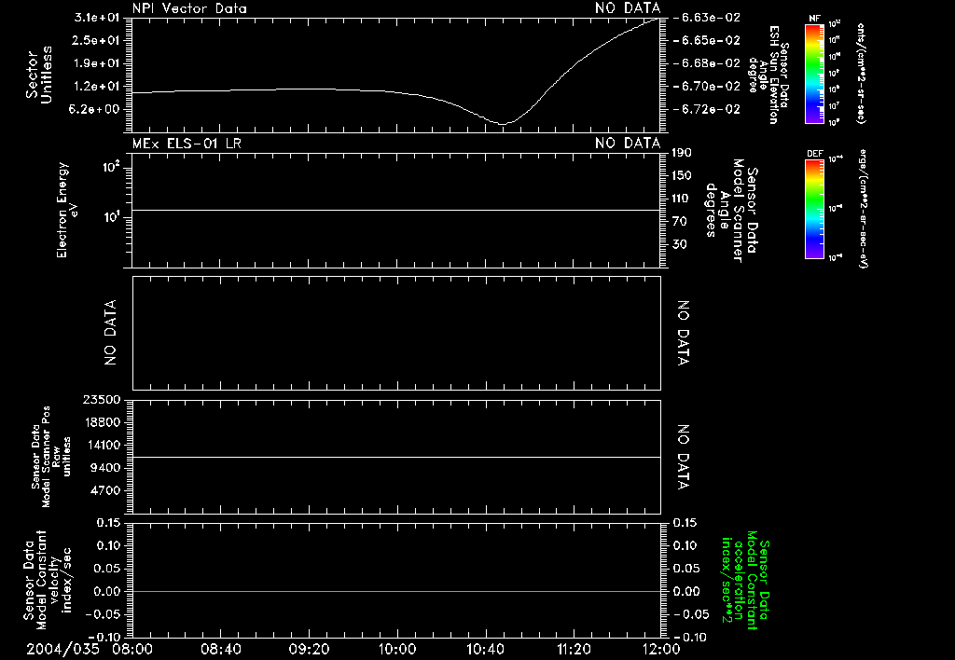Click the '09:20' time axis label

tap(309, 649)
